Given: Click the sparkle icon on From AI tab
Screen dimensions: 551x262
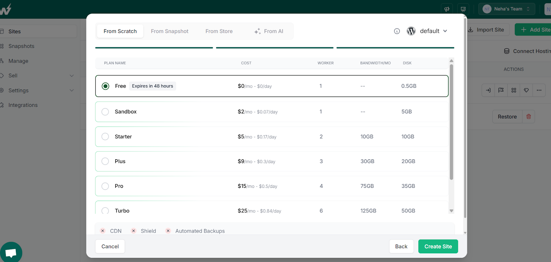Looking at the screenshot, I should (x=257, y=31).
